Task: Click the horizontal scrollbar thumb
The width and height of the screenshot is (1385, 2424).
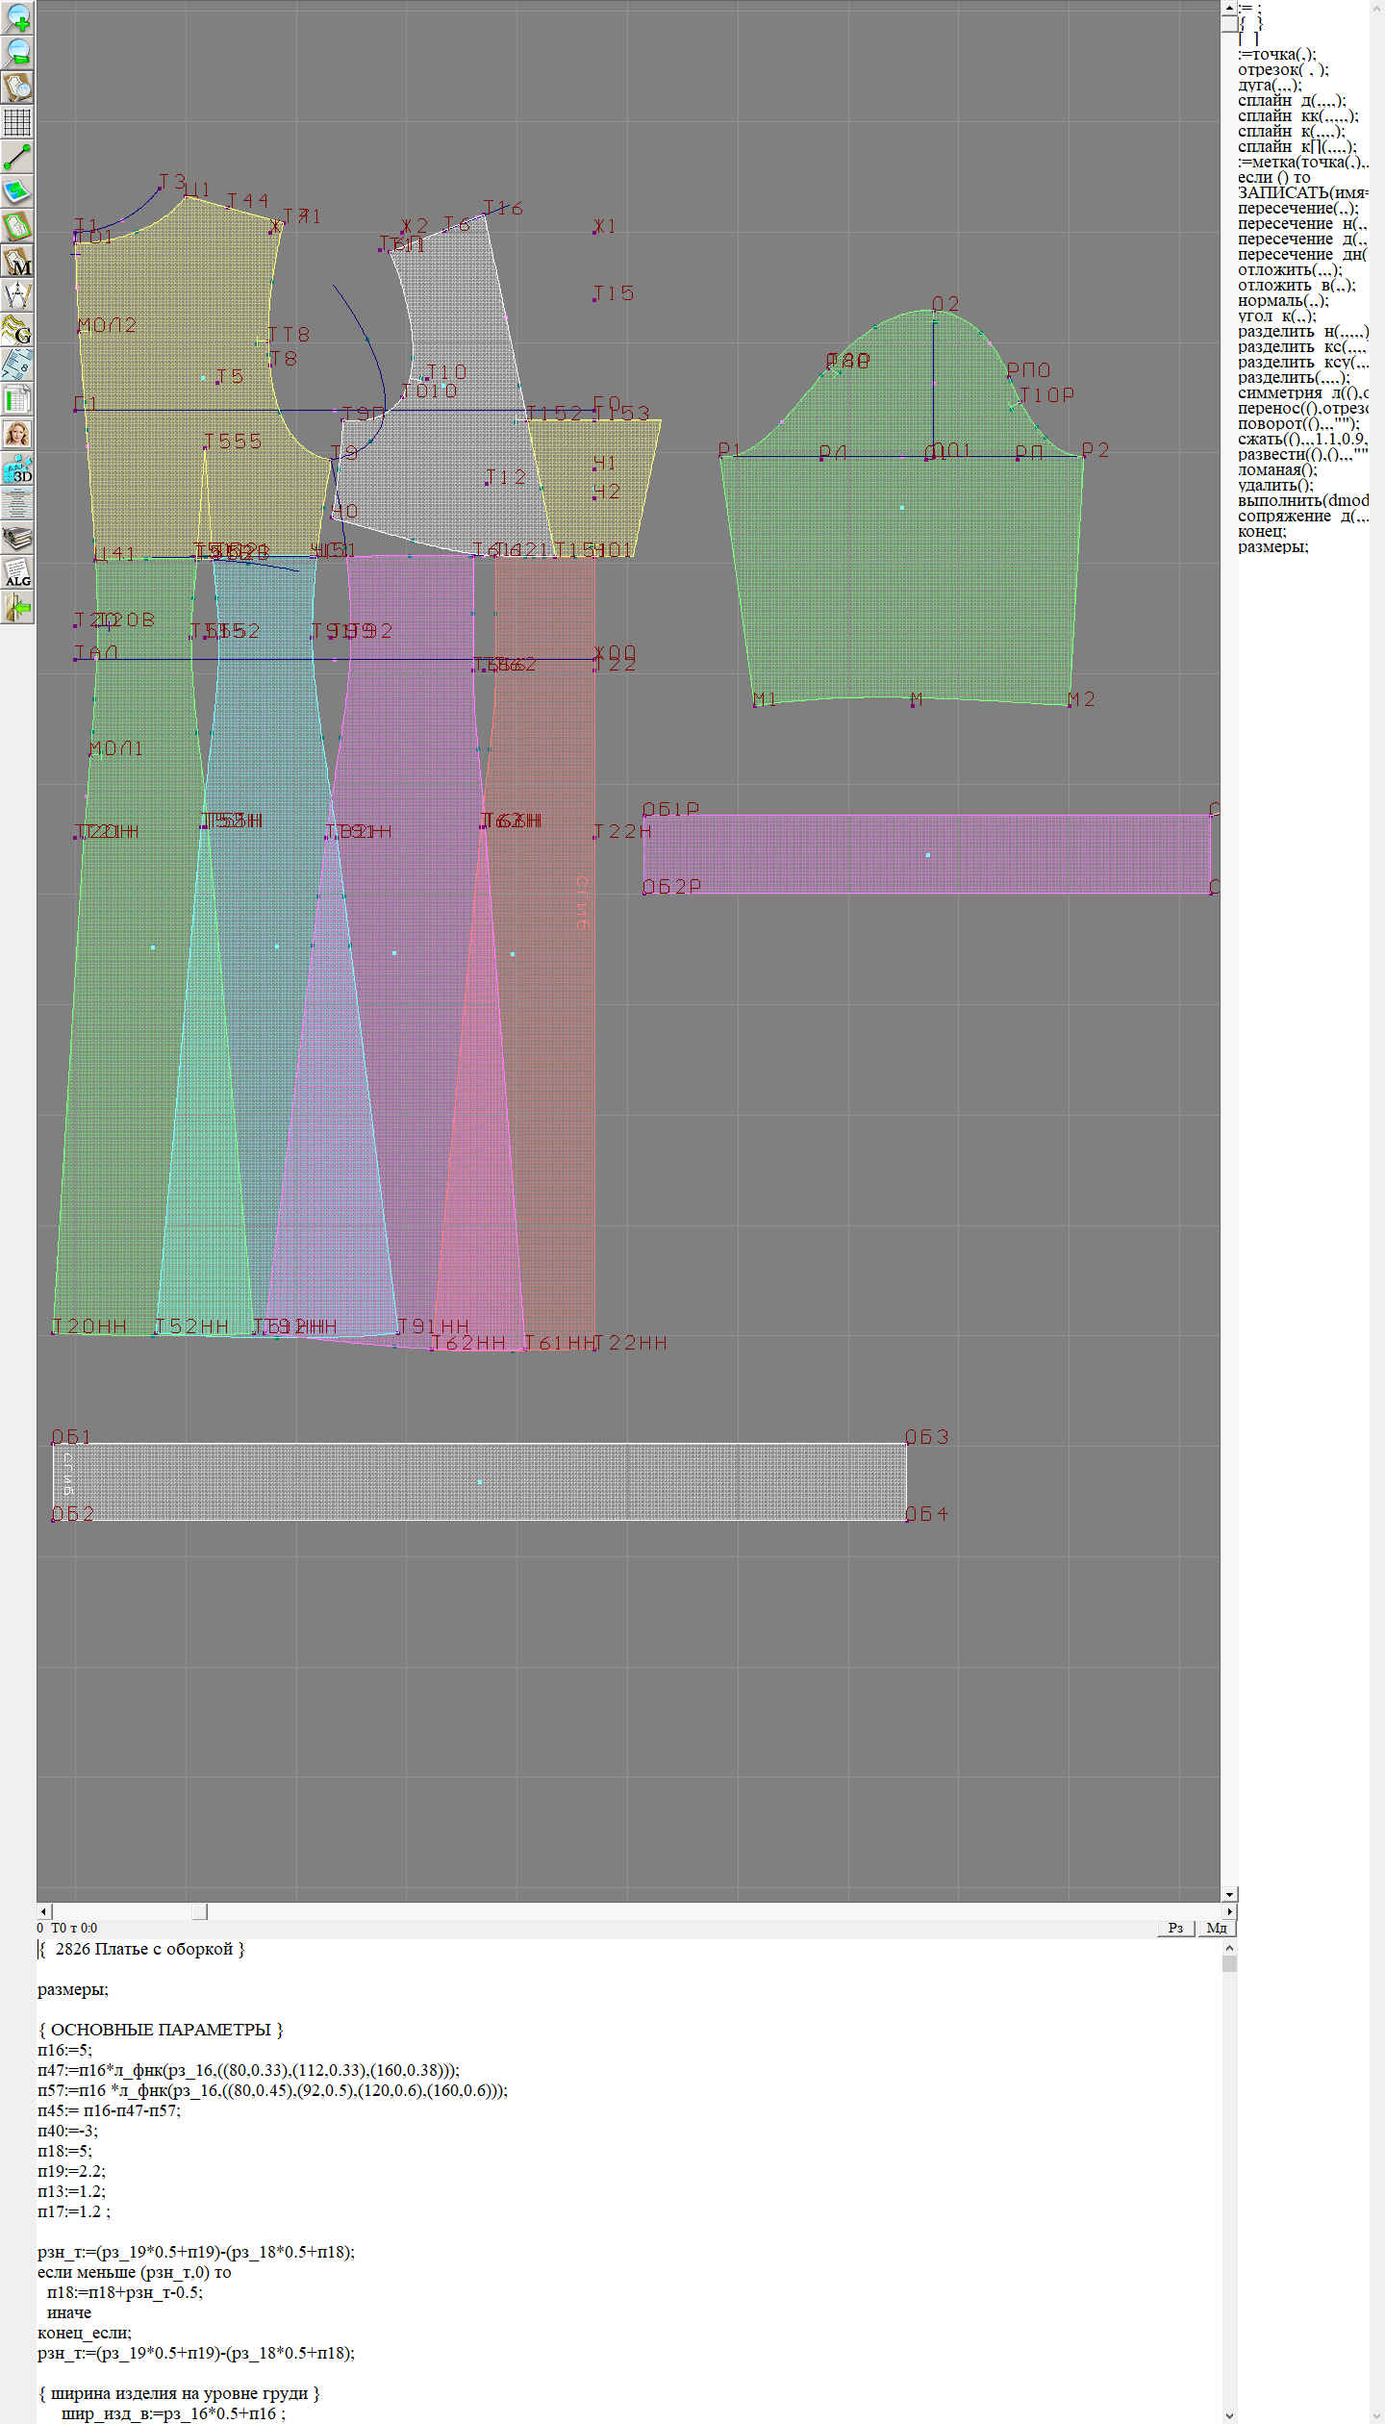Action: (199, 1911)
